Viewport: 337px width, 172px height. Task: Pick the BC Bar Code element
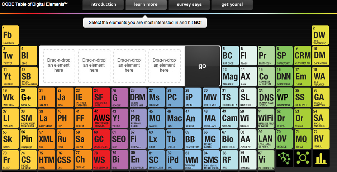pyautogui.click(x=230, y=56)
